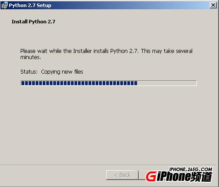Click the "iPhone频道" watermark lettering
This screenshot has height=187, width=219.
(x=185, y=177)
